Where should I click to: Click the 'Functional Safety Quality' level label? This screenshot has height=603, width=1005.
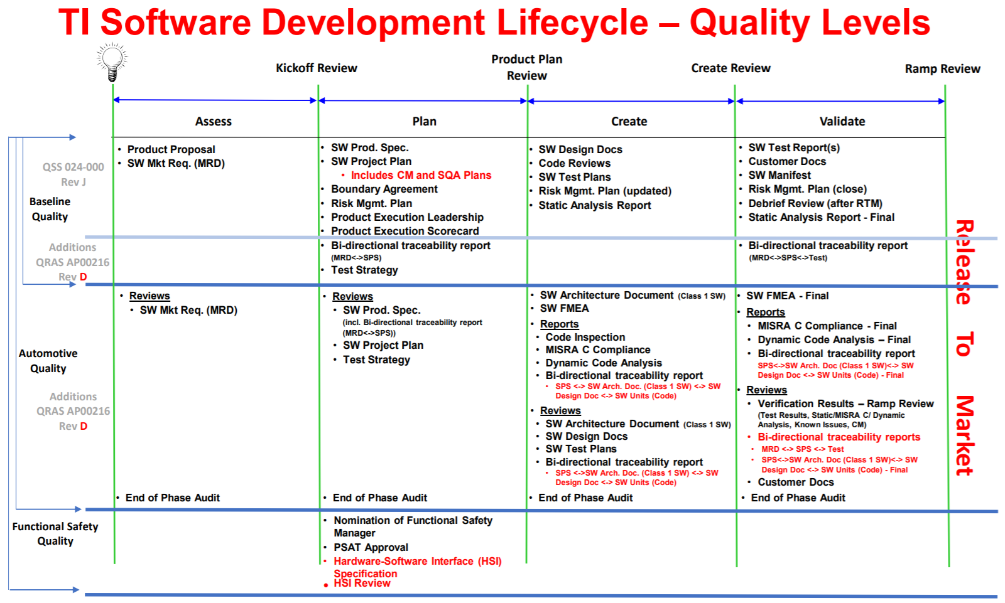[x=55, y=533]
